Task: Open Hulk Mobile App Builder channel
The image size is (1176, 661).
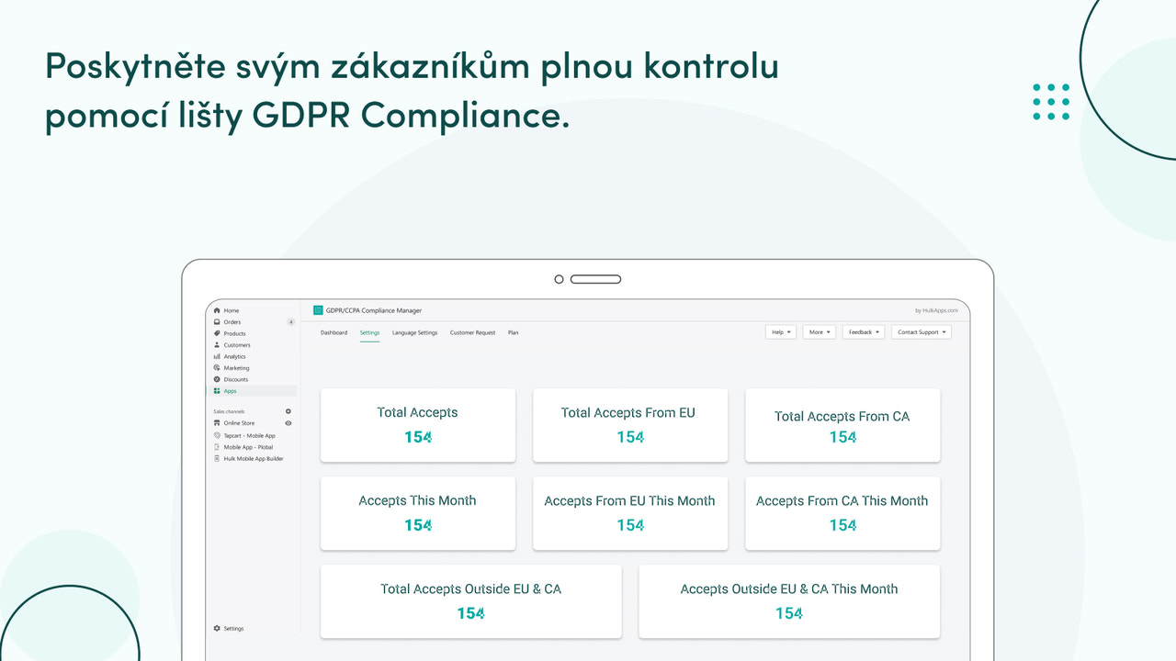Action: [254, 458]
